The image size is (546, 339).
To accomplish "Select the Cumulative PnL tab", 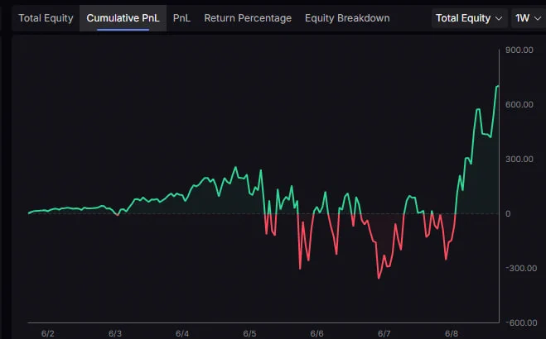I will tap(123, 18).
